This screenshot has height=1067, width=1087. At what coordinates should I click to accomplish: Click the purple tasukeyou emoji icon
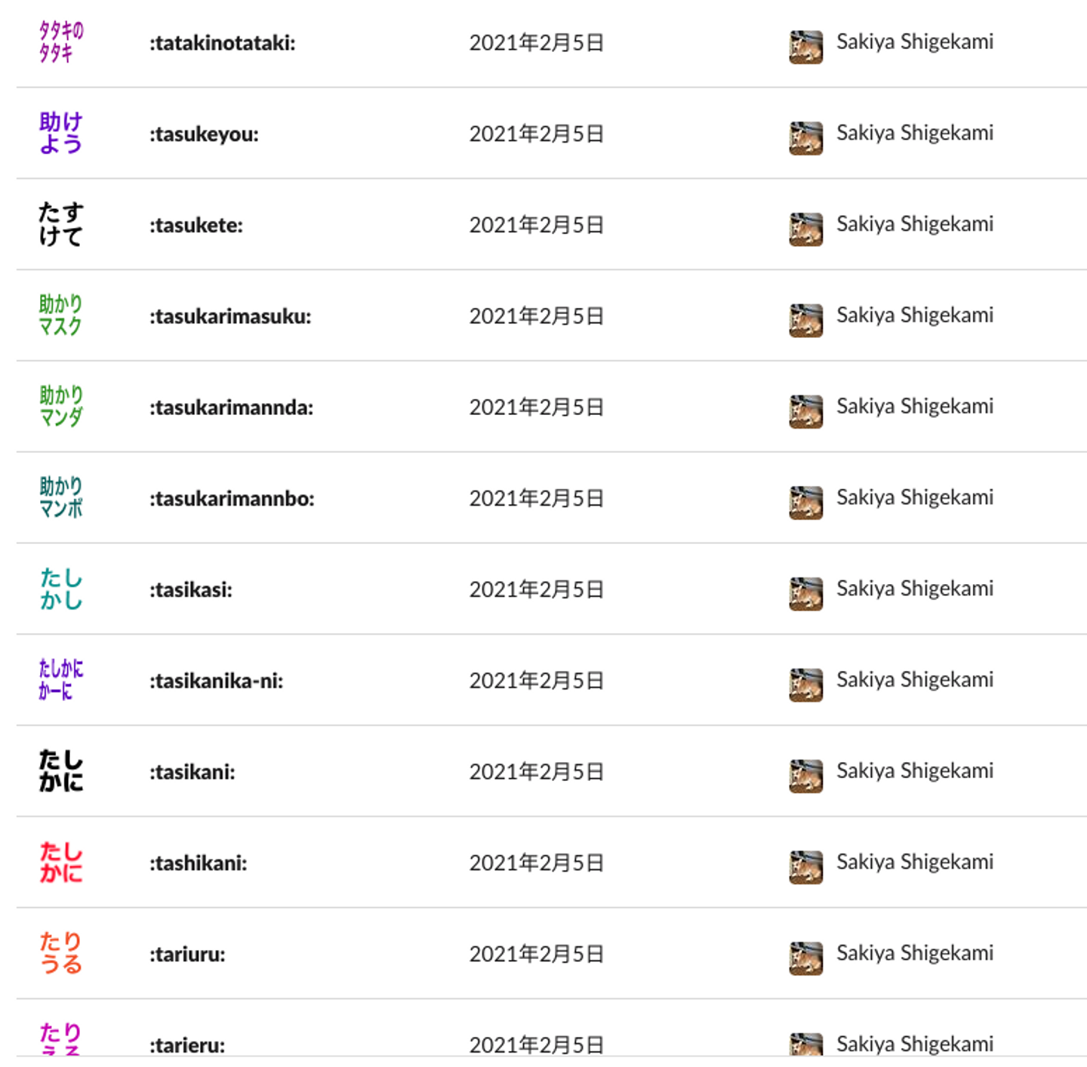tap(60, 134)
